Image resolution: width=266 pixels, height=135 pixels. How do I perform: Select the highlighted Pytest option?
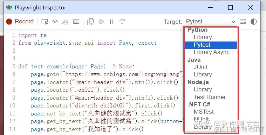[x=211, y=45]
